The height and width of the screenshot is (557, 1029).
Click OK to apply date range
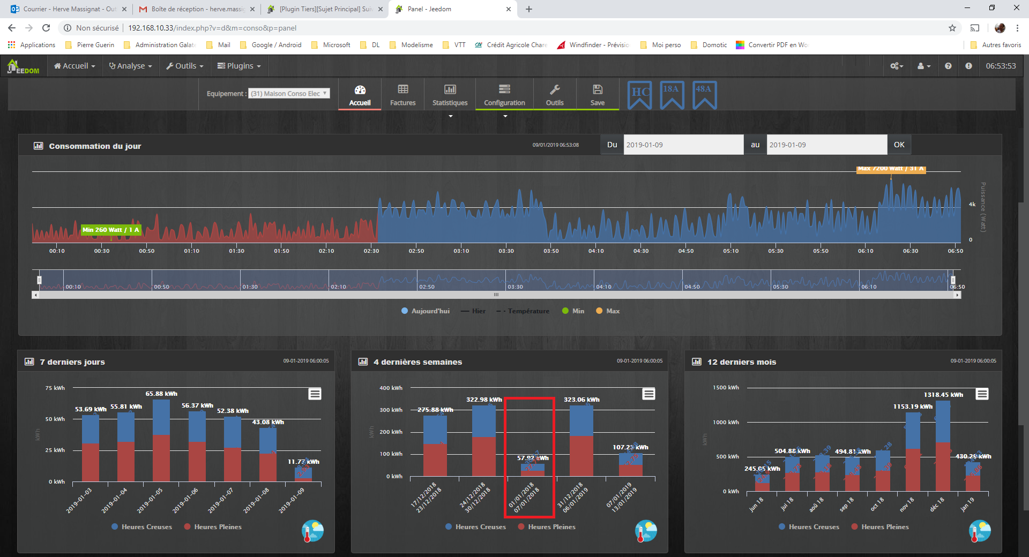(x=899, y=145)
